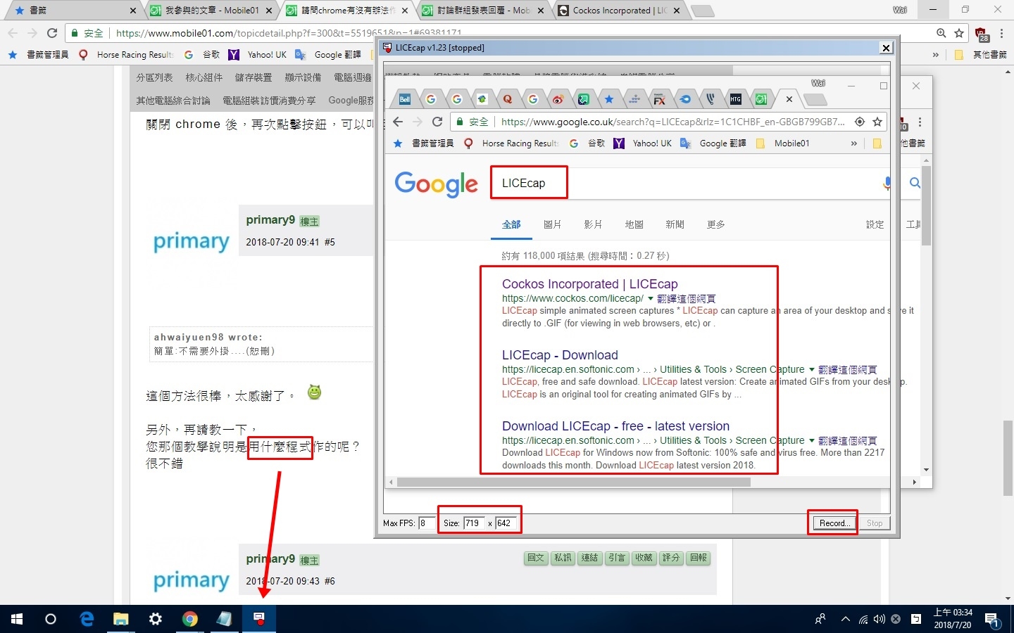Screen dimensions: 1014x633
Task: Open the outer Chrome three-dot menu
Action: (1001, 33)
